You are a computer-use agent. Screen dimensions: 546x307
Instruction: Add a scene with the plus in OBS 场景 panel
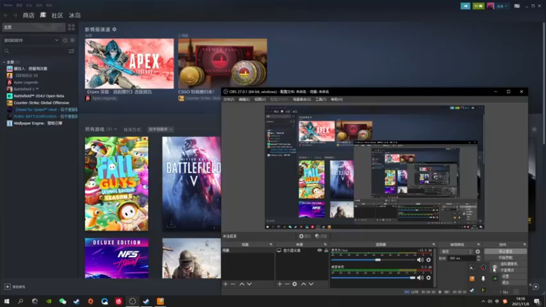pyautogui.click(x=225, y=284)
